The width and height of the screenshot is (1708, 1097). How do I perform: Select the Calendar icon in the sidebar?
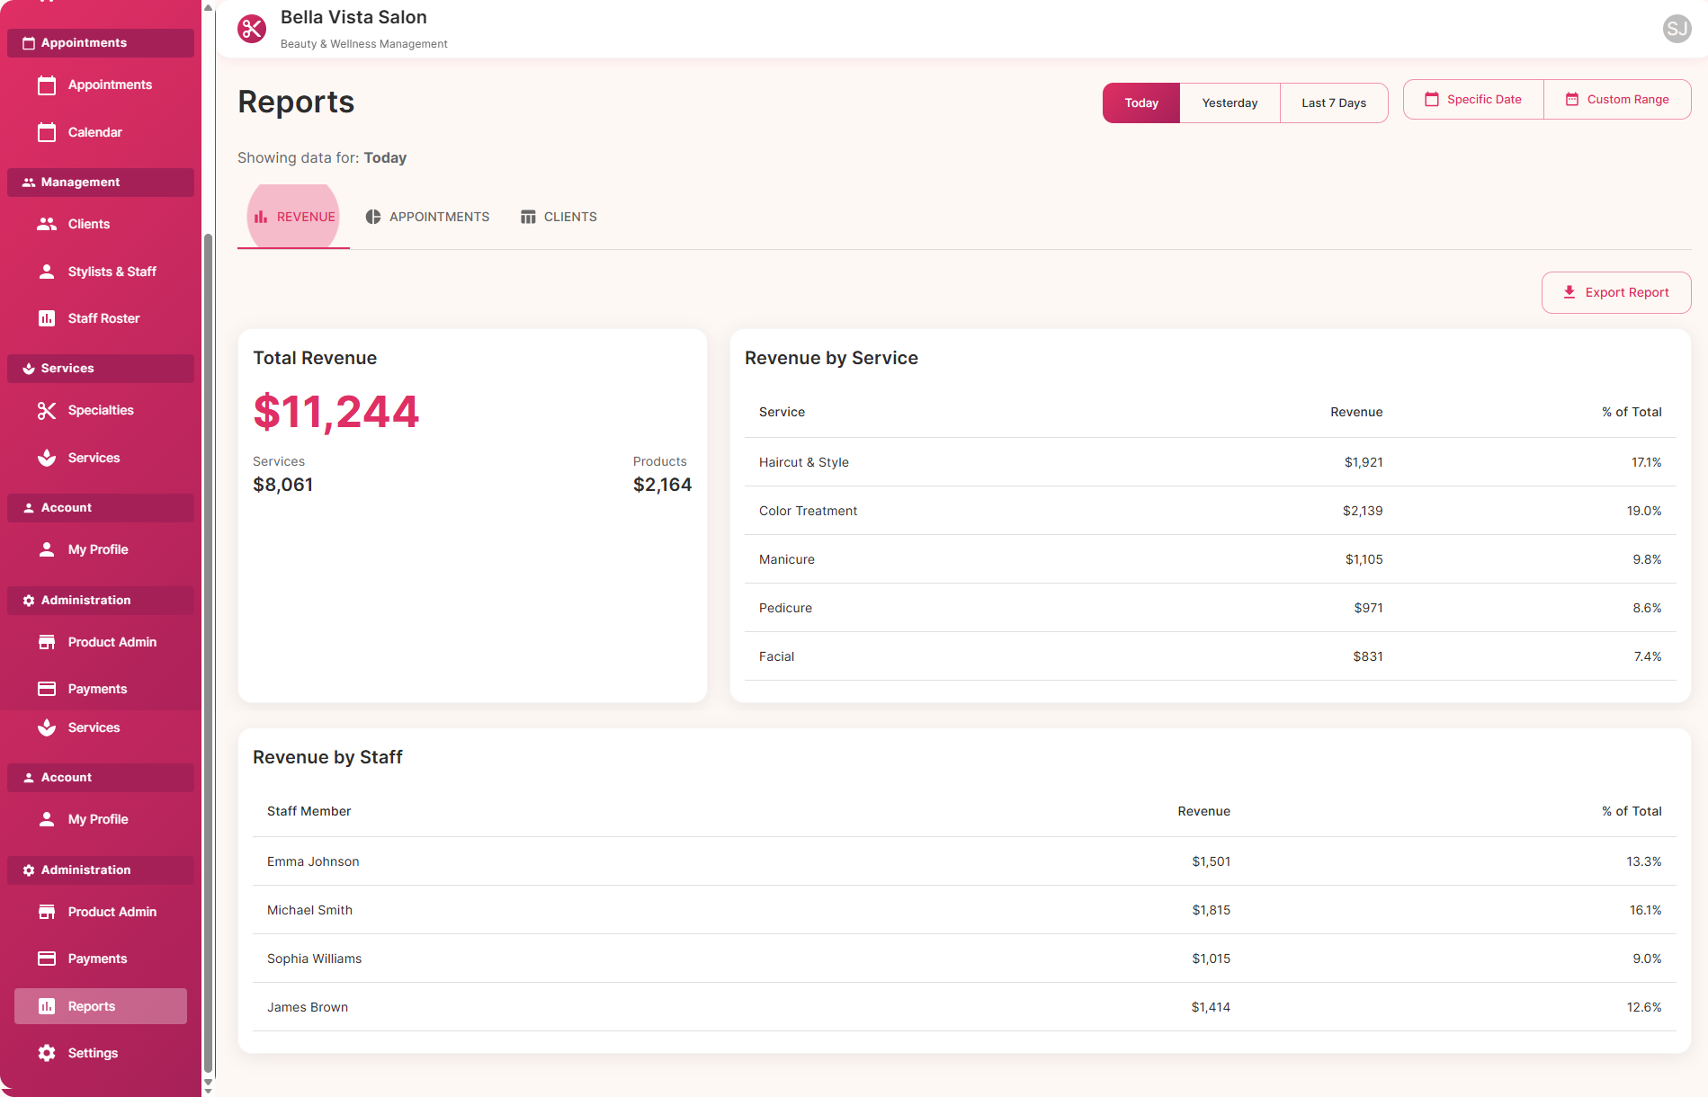[x=48, y=132]
